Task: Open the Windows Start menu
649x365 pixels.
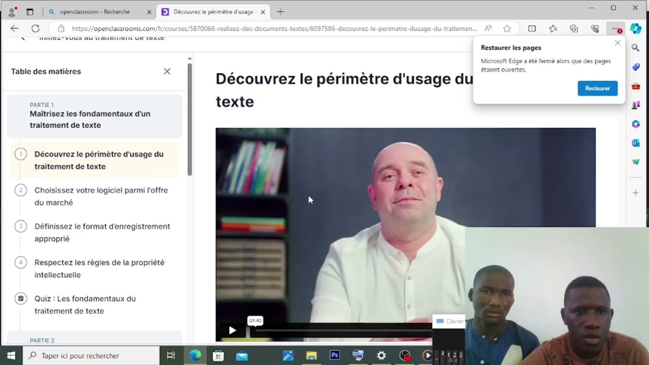Action: [11, 355]
